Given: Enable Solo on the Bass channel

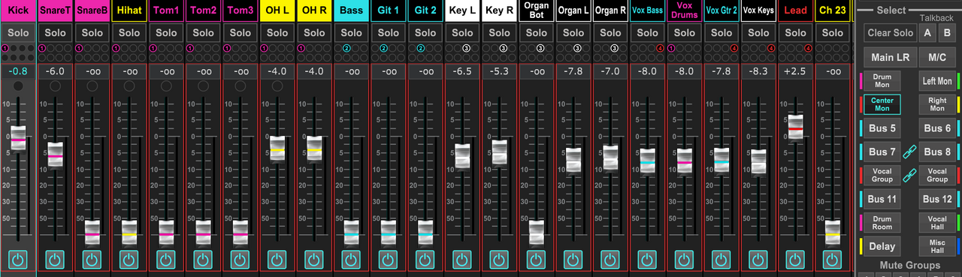Looking at the screenshot, I should click(x=352, y=33).
